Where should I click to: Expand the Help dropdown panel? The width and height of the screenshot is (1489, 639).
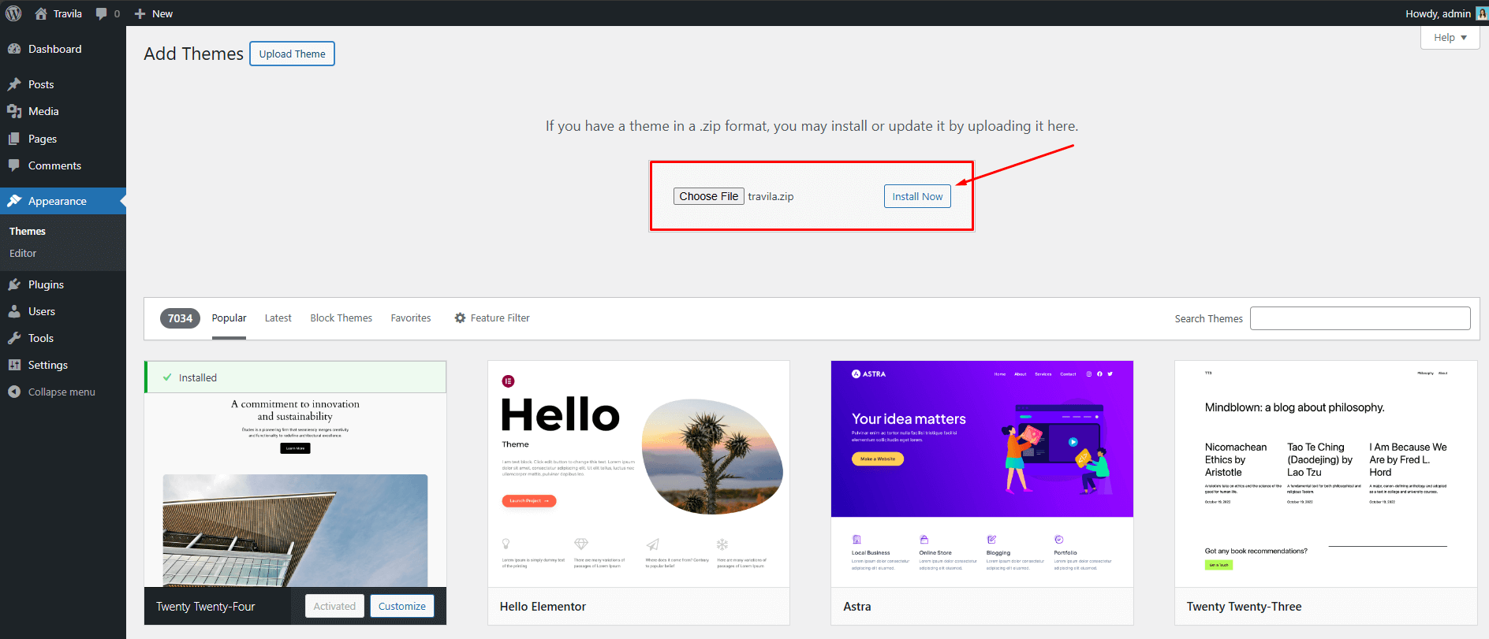[x=1450, y=37]
